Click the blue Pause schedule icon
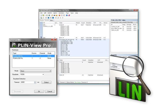Viewport: 159px width, 111px height. click(48, 18)
